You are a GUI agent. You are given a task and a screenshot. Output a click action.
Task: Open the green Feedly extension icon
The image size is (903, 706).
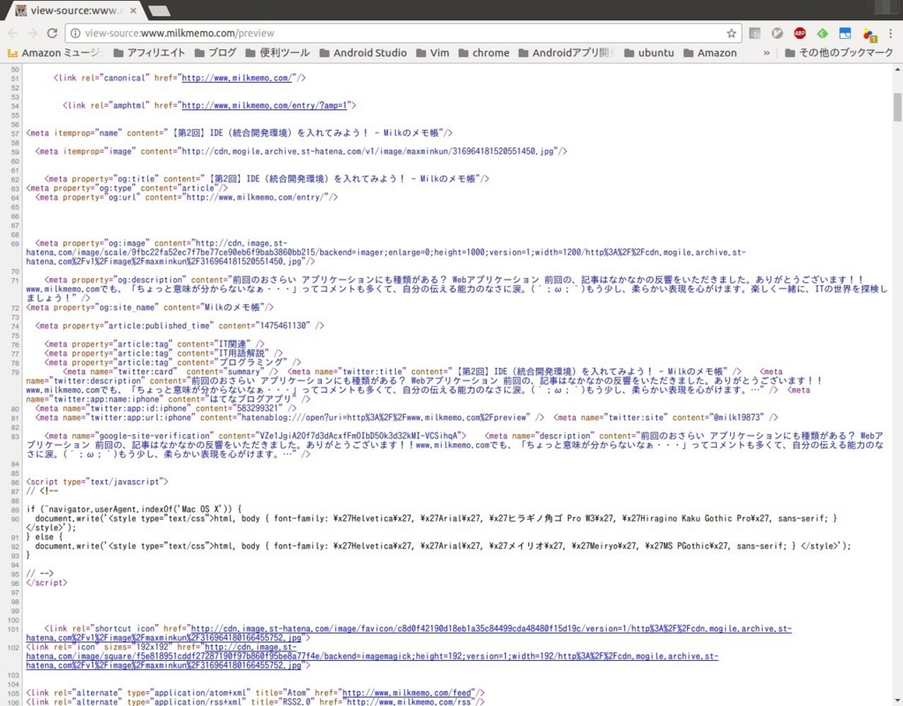(x=823, y=33)
